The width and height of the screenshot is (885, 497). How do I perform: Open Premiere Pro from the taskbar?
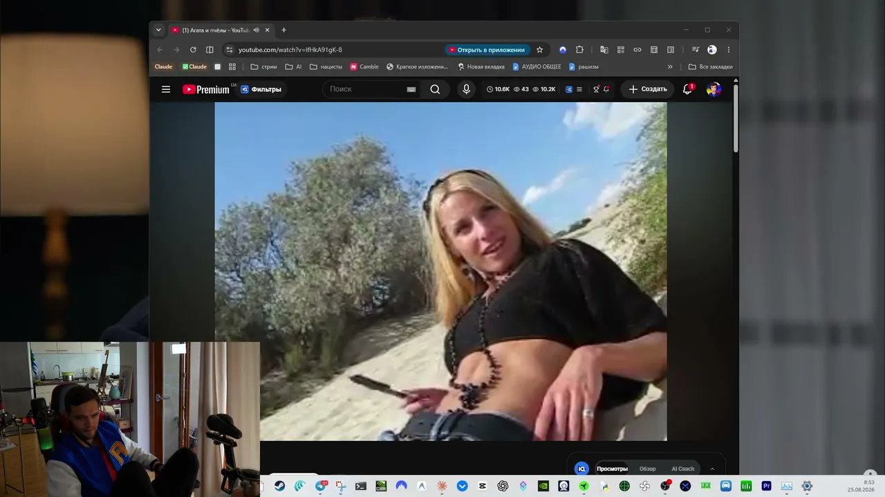click(x=766, y=486)
